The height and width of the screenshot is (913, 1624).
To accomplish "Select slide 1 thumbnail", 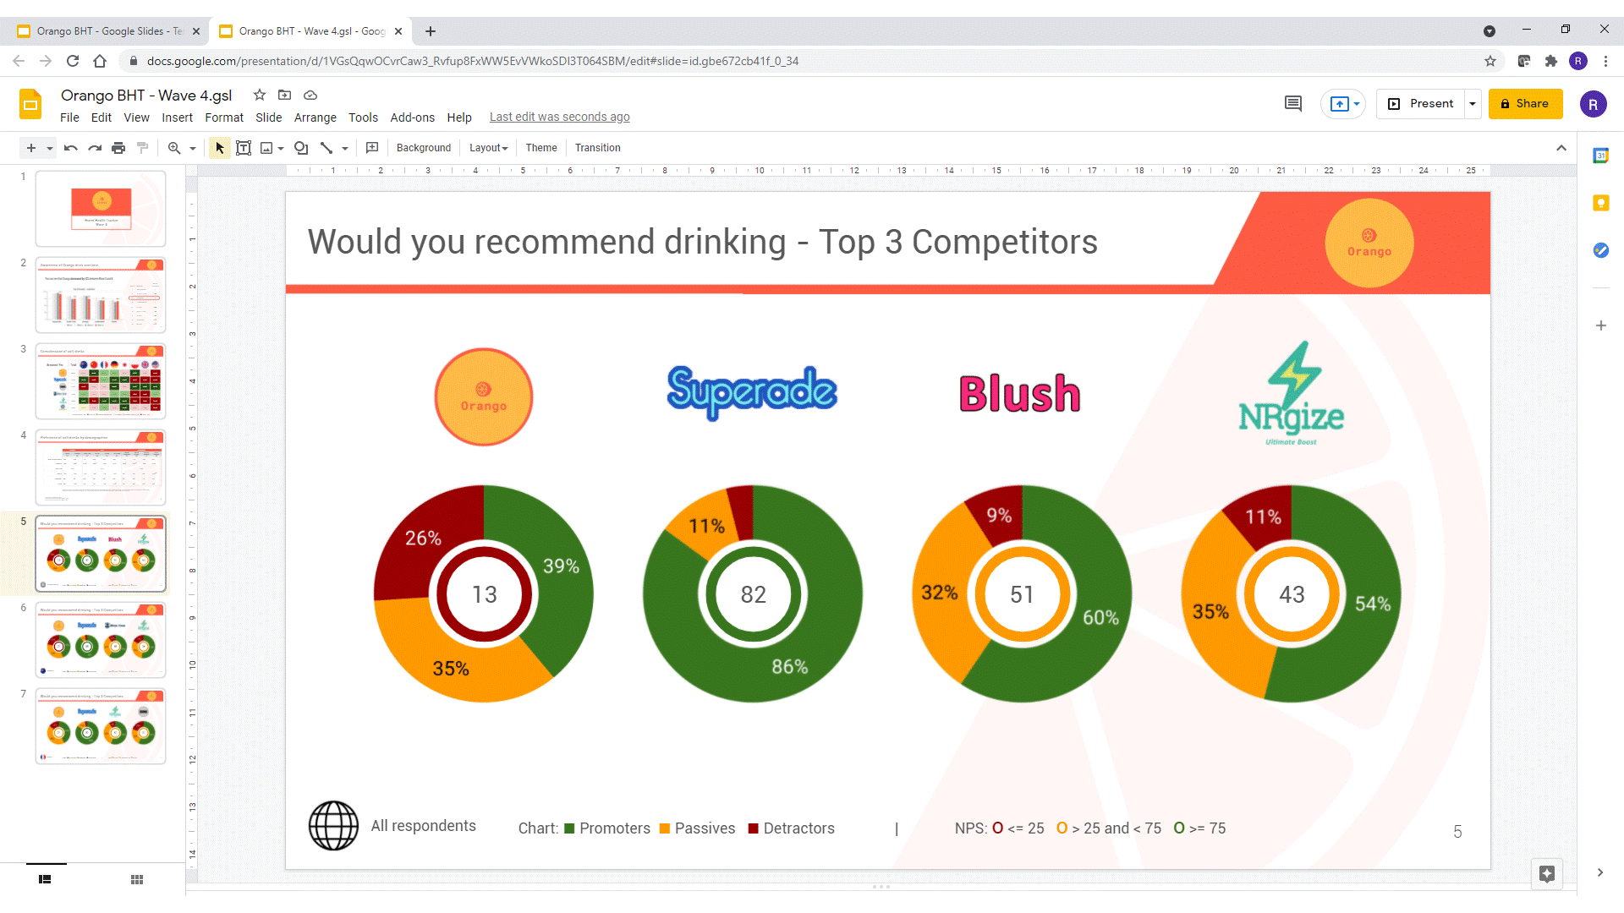I will (101, 209).
